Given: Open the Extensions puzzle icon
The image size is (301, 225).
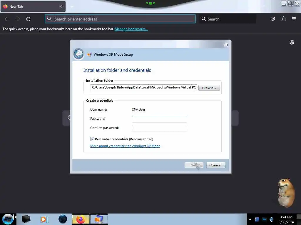Looking at the screenshot, I should click(x=283, y=19).
